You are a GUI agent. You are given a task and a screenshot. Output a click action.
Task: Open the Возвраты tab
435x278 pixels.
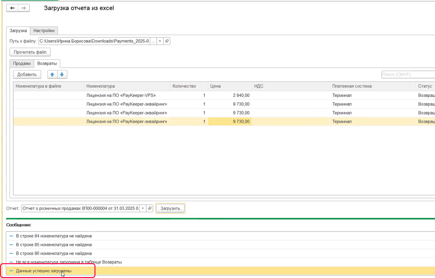47,63
